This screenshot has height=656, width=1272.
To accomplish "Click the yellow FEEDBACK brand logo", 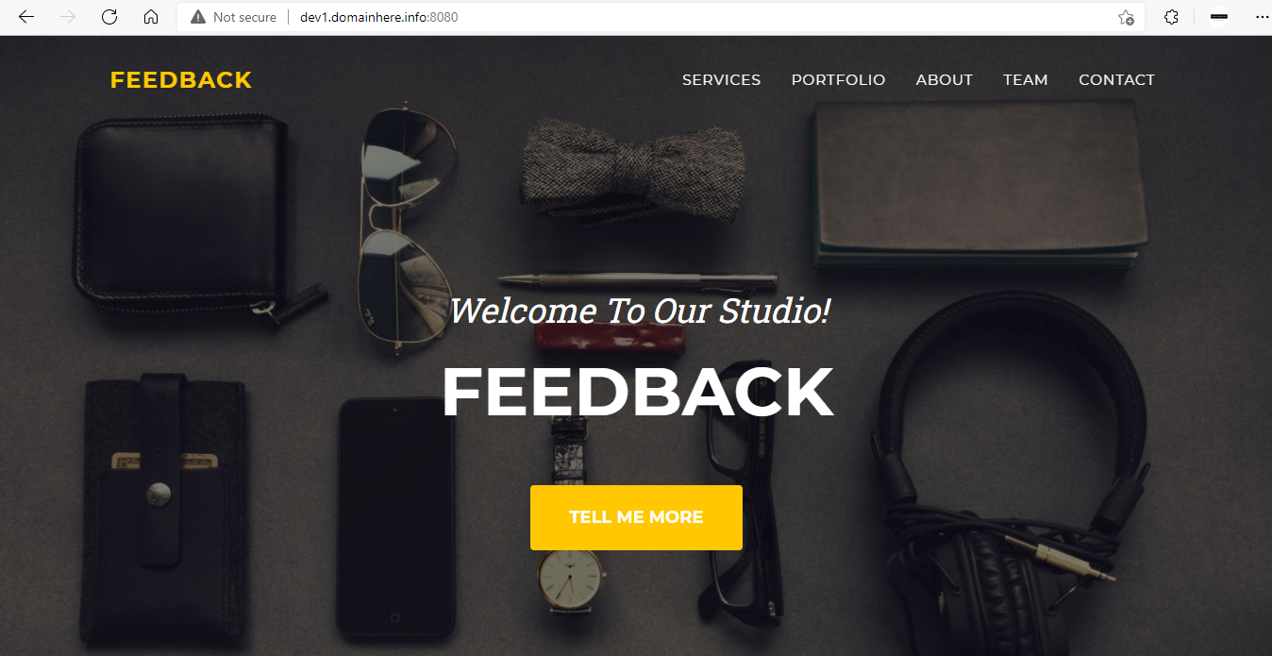I will (x=181, y=80).
